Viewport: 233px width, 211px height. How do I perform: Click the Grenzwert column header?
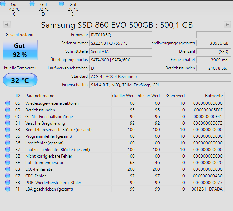174,96
